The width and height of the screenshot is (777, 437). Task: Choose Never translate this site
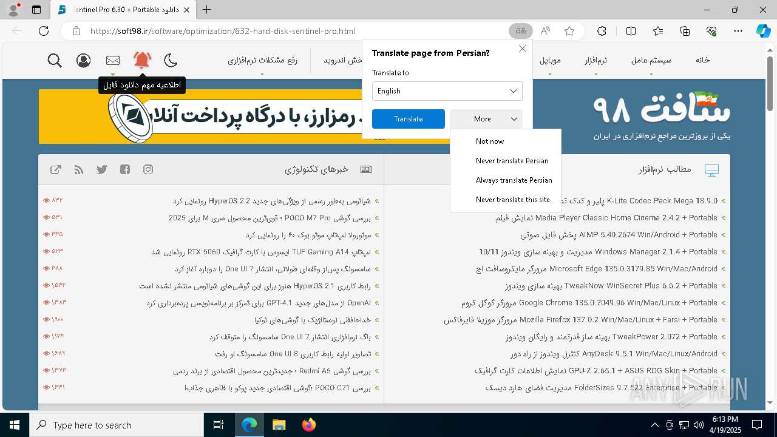pyautogui.click(x=512, y=200)
